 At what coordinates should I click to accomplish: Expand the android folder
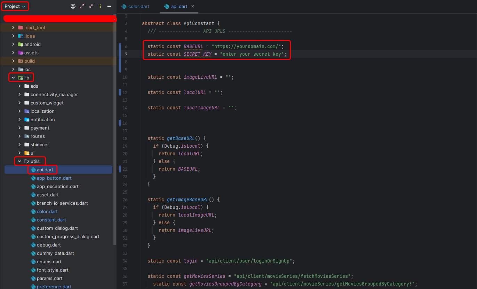point(13,44)
